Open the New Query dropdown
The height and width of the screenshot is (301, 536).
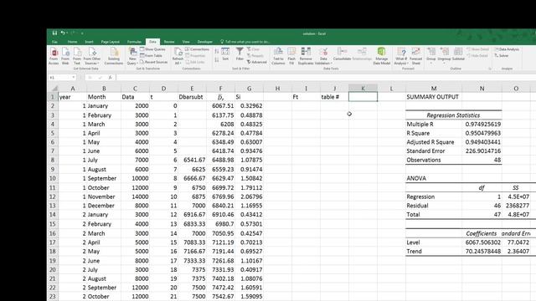[x=132, y=56]
